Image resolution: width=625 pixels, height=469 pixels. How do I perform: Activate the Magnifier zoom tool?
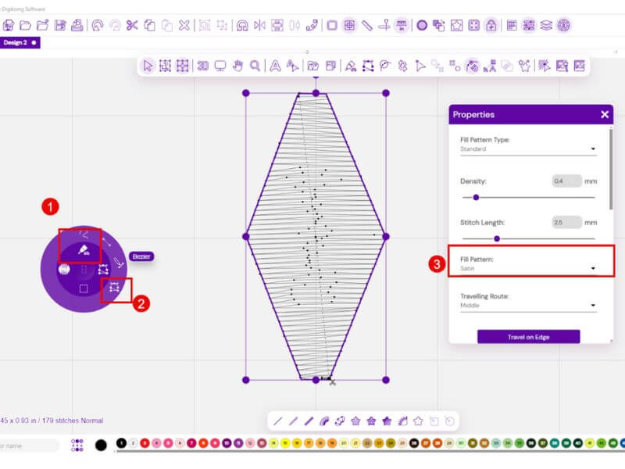point(255,66)
